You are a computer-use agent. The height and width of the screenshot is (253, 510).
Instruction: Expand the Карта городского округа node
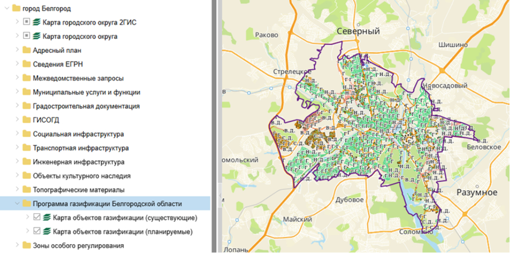point(18,37)
